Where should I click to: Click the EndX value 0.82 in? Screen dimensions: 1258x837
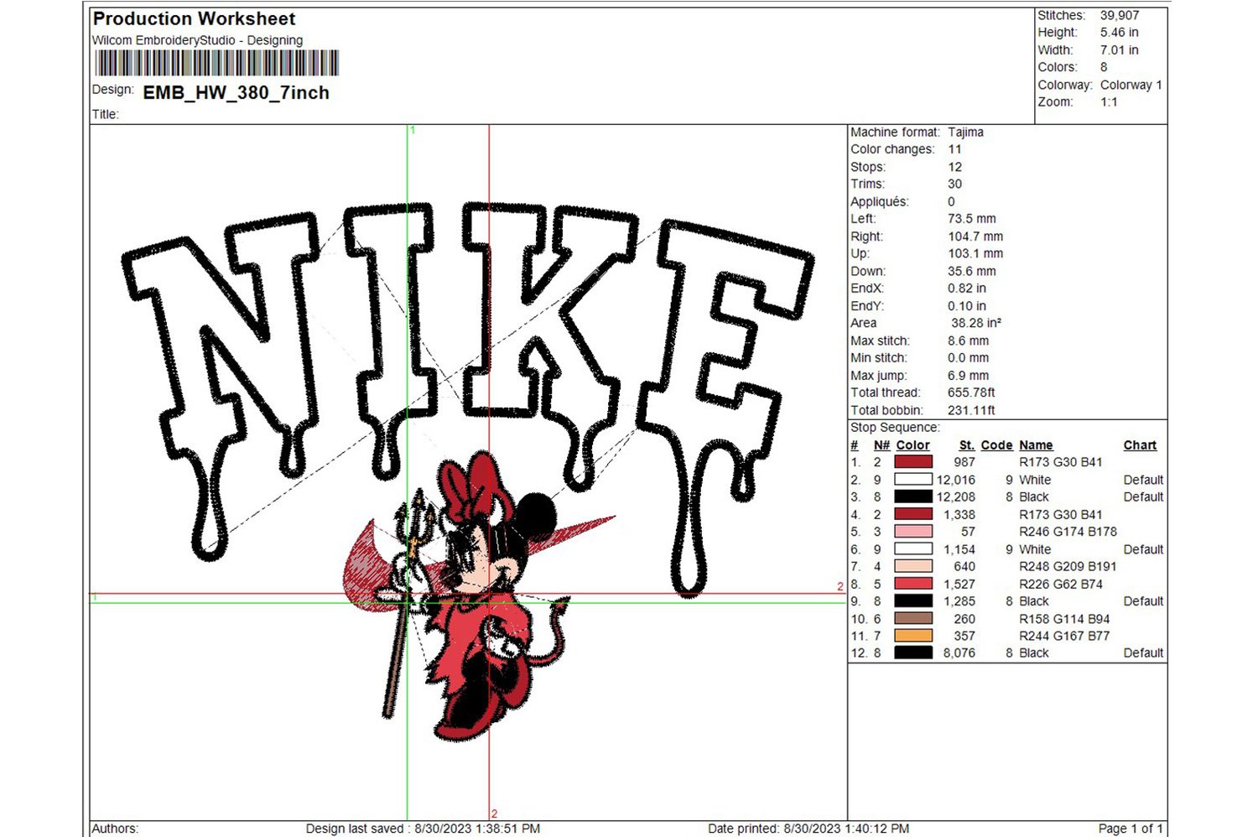967,289
